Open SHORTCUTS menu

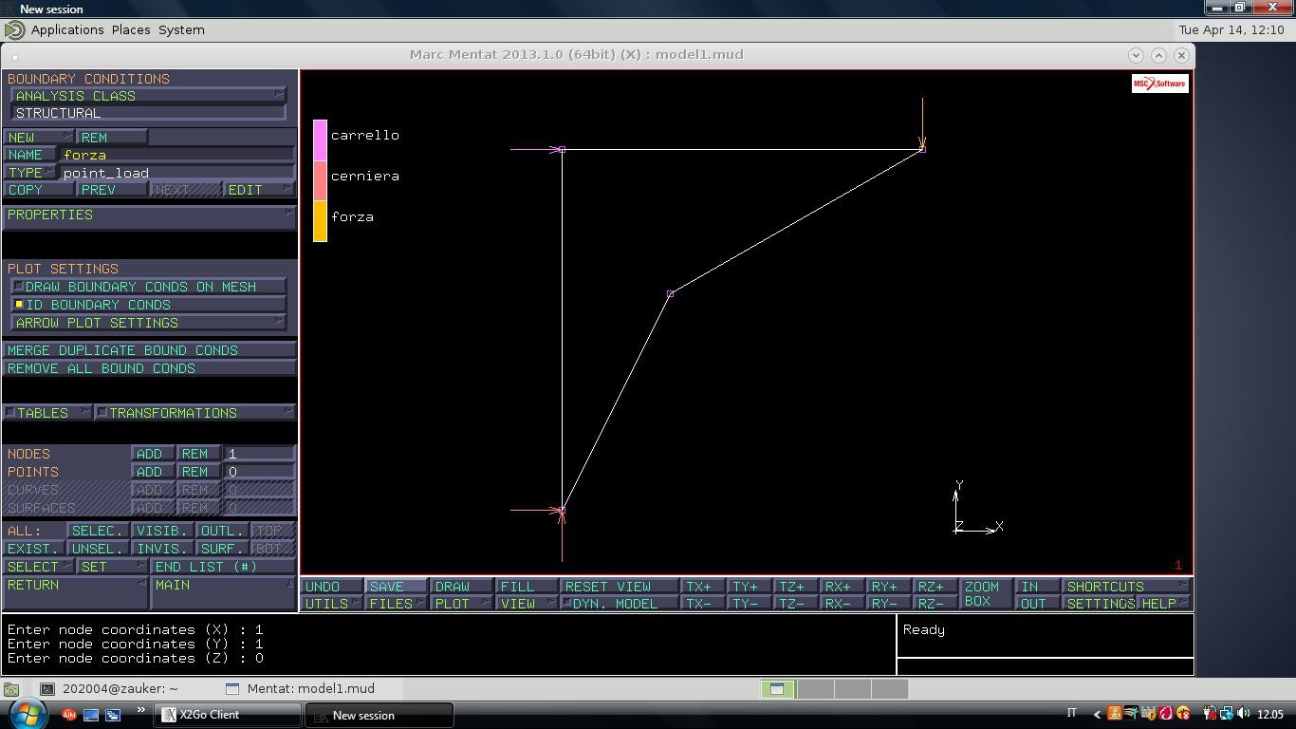[x=1126, y=587]
